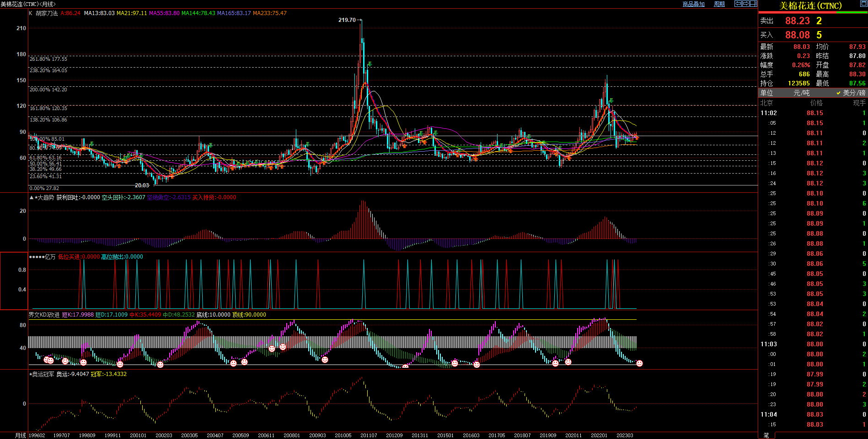Click the 219.70 peak price label

click(x=347, y=20)
